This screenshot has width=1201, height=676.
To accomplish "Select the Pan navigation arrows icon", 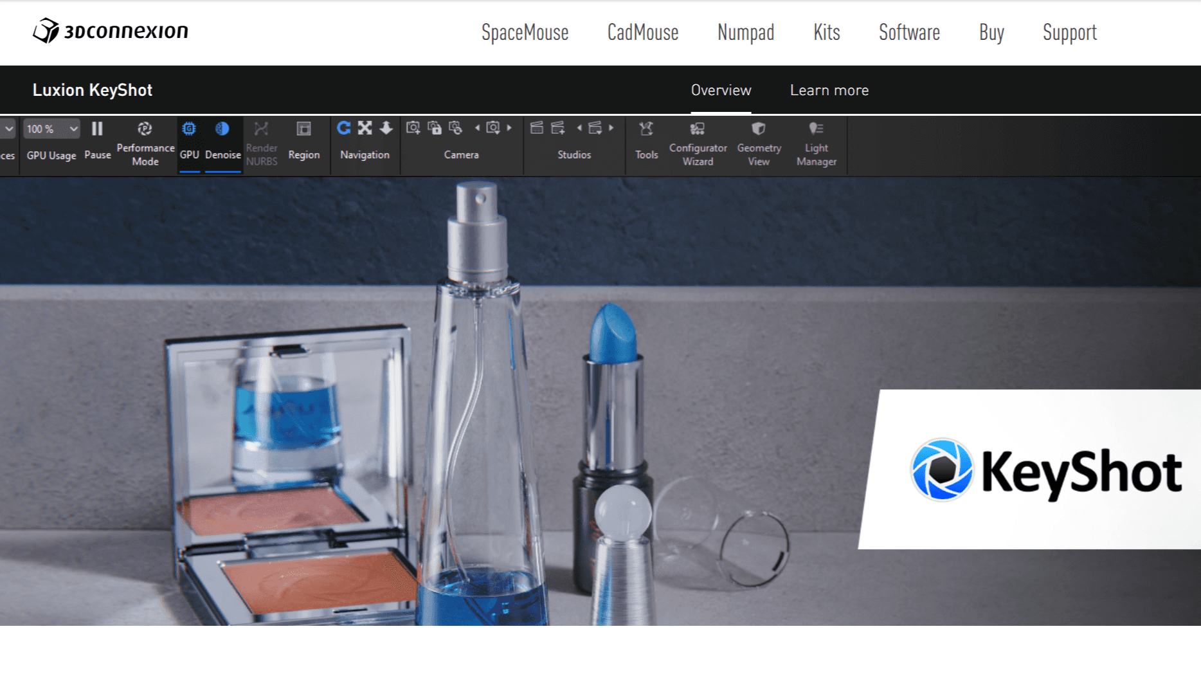I will 365,128.
